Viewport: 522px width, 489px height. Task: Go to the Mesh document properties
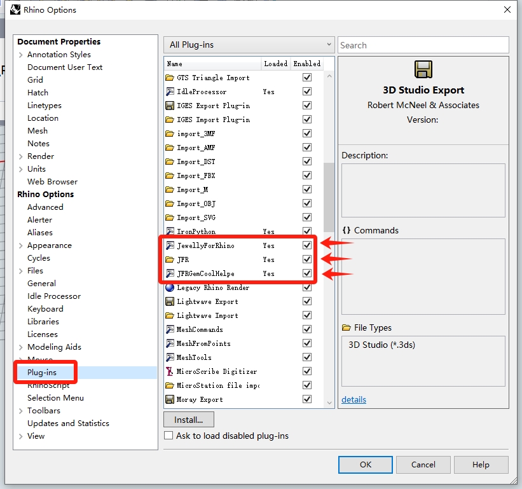(x=38, y=131)
